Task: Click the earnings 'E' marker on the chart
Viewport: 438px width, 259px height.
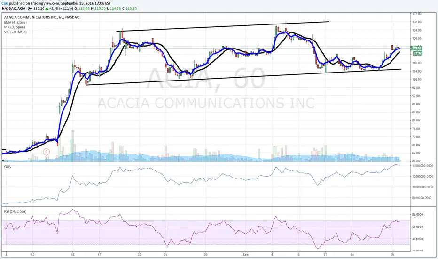Action: tap(47, 152)
